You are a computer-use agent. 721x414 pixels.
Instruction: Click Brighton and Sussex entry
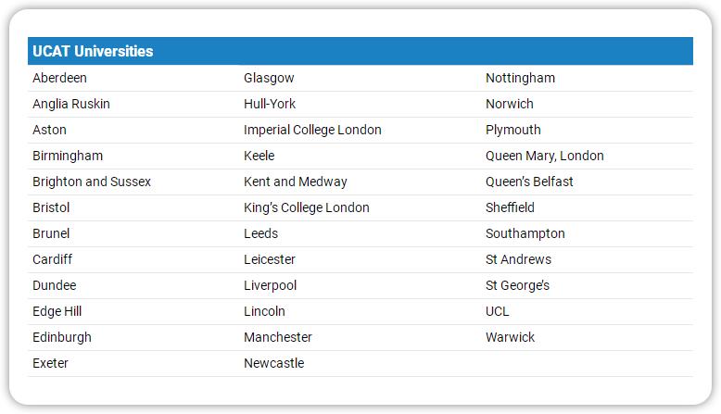point(92,182)
